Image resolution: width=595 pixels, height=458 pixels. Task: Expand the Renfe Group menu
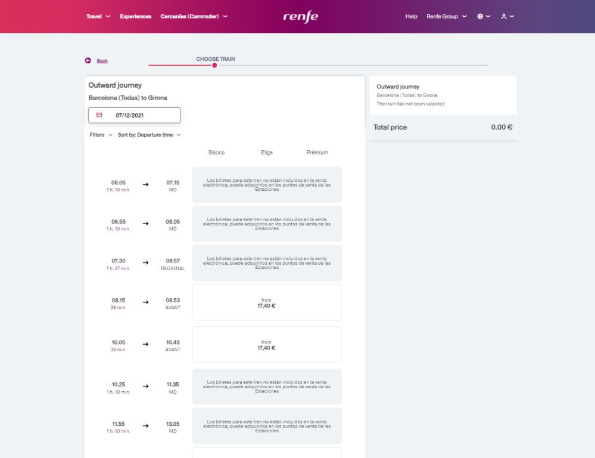[x=447, y=16]
